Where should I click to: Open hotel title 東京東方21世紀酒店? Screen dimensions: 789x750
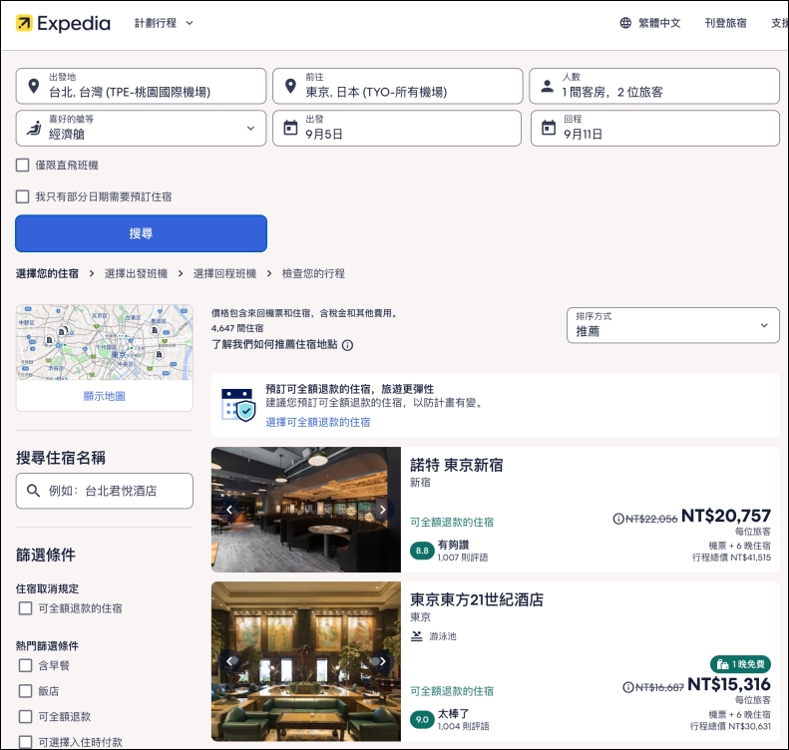477,599
